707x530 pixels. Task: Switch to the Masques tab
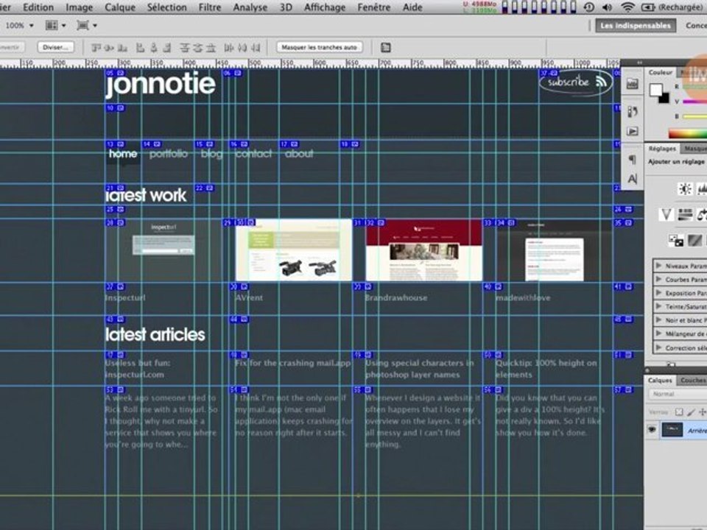click(x=694, y=148)
